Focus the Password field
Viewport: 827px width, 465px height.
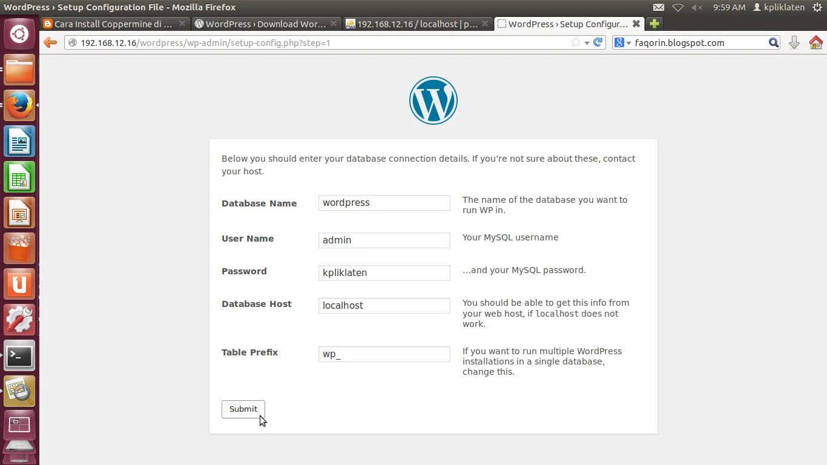pyautogui.click(x=384, y=273)
